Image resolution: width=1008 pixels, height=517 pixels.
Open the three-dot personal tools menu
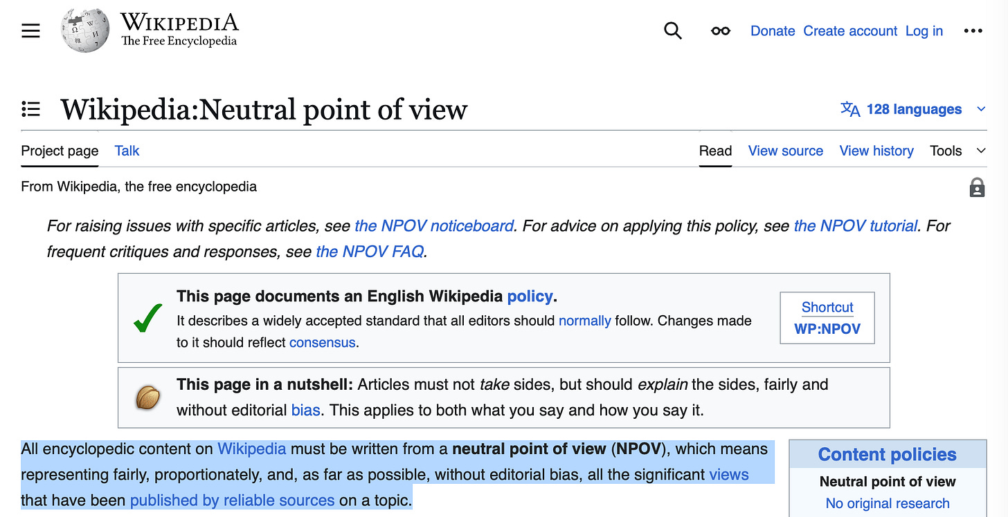973,31
